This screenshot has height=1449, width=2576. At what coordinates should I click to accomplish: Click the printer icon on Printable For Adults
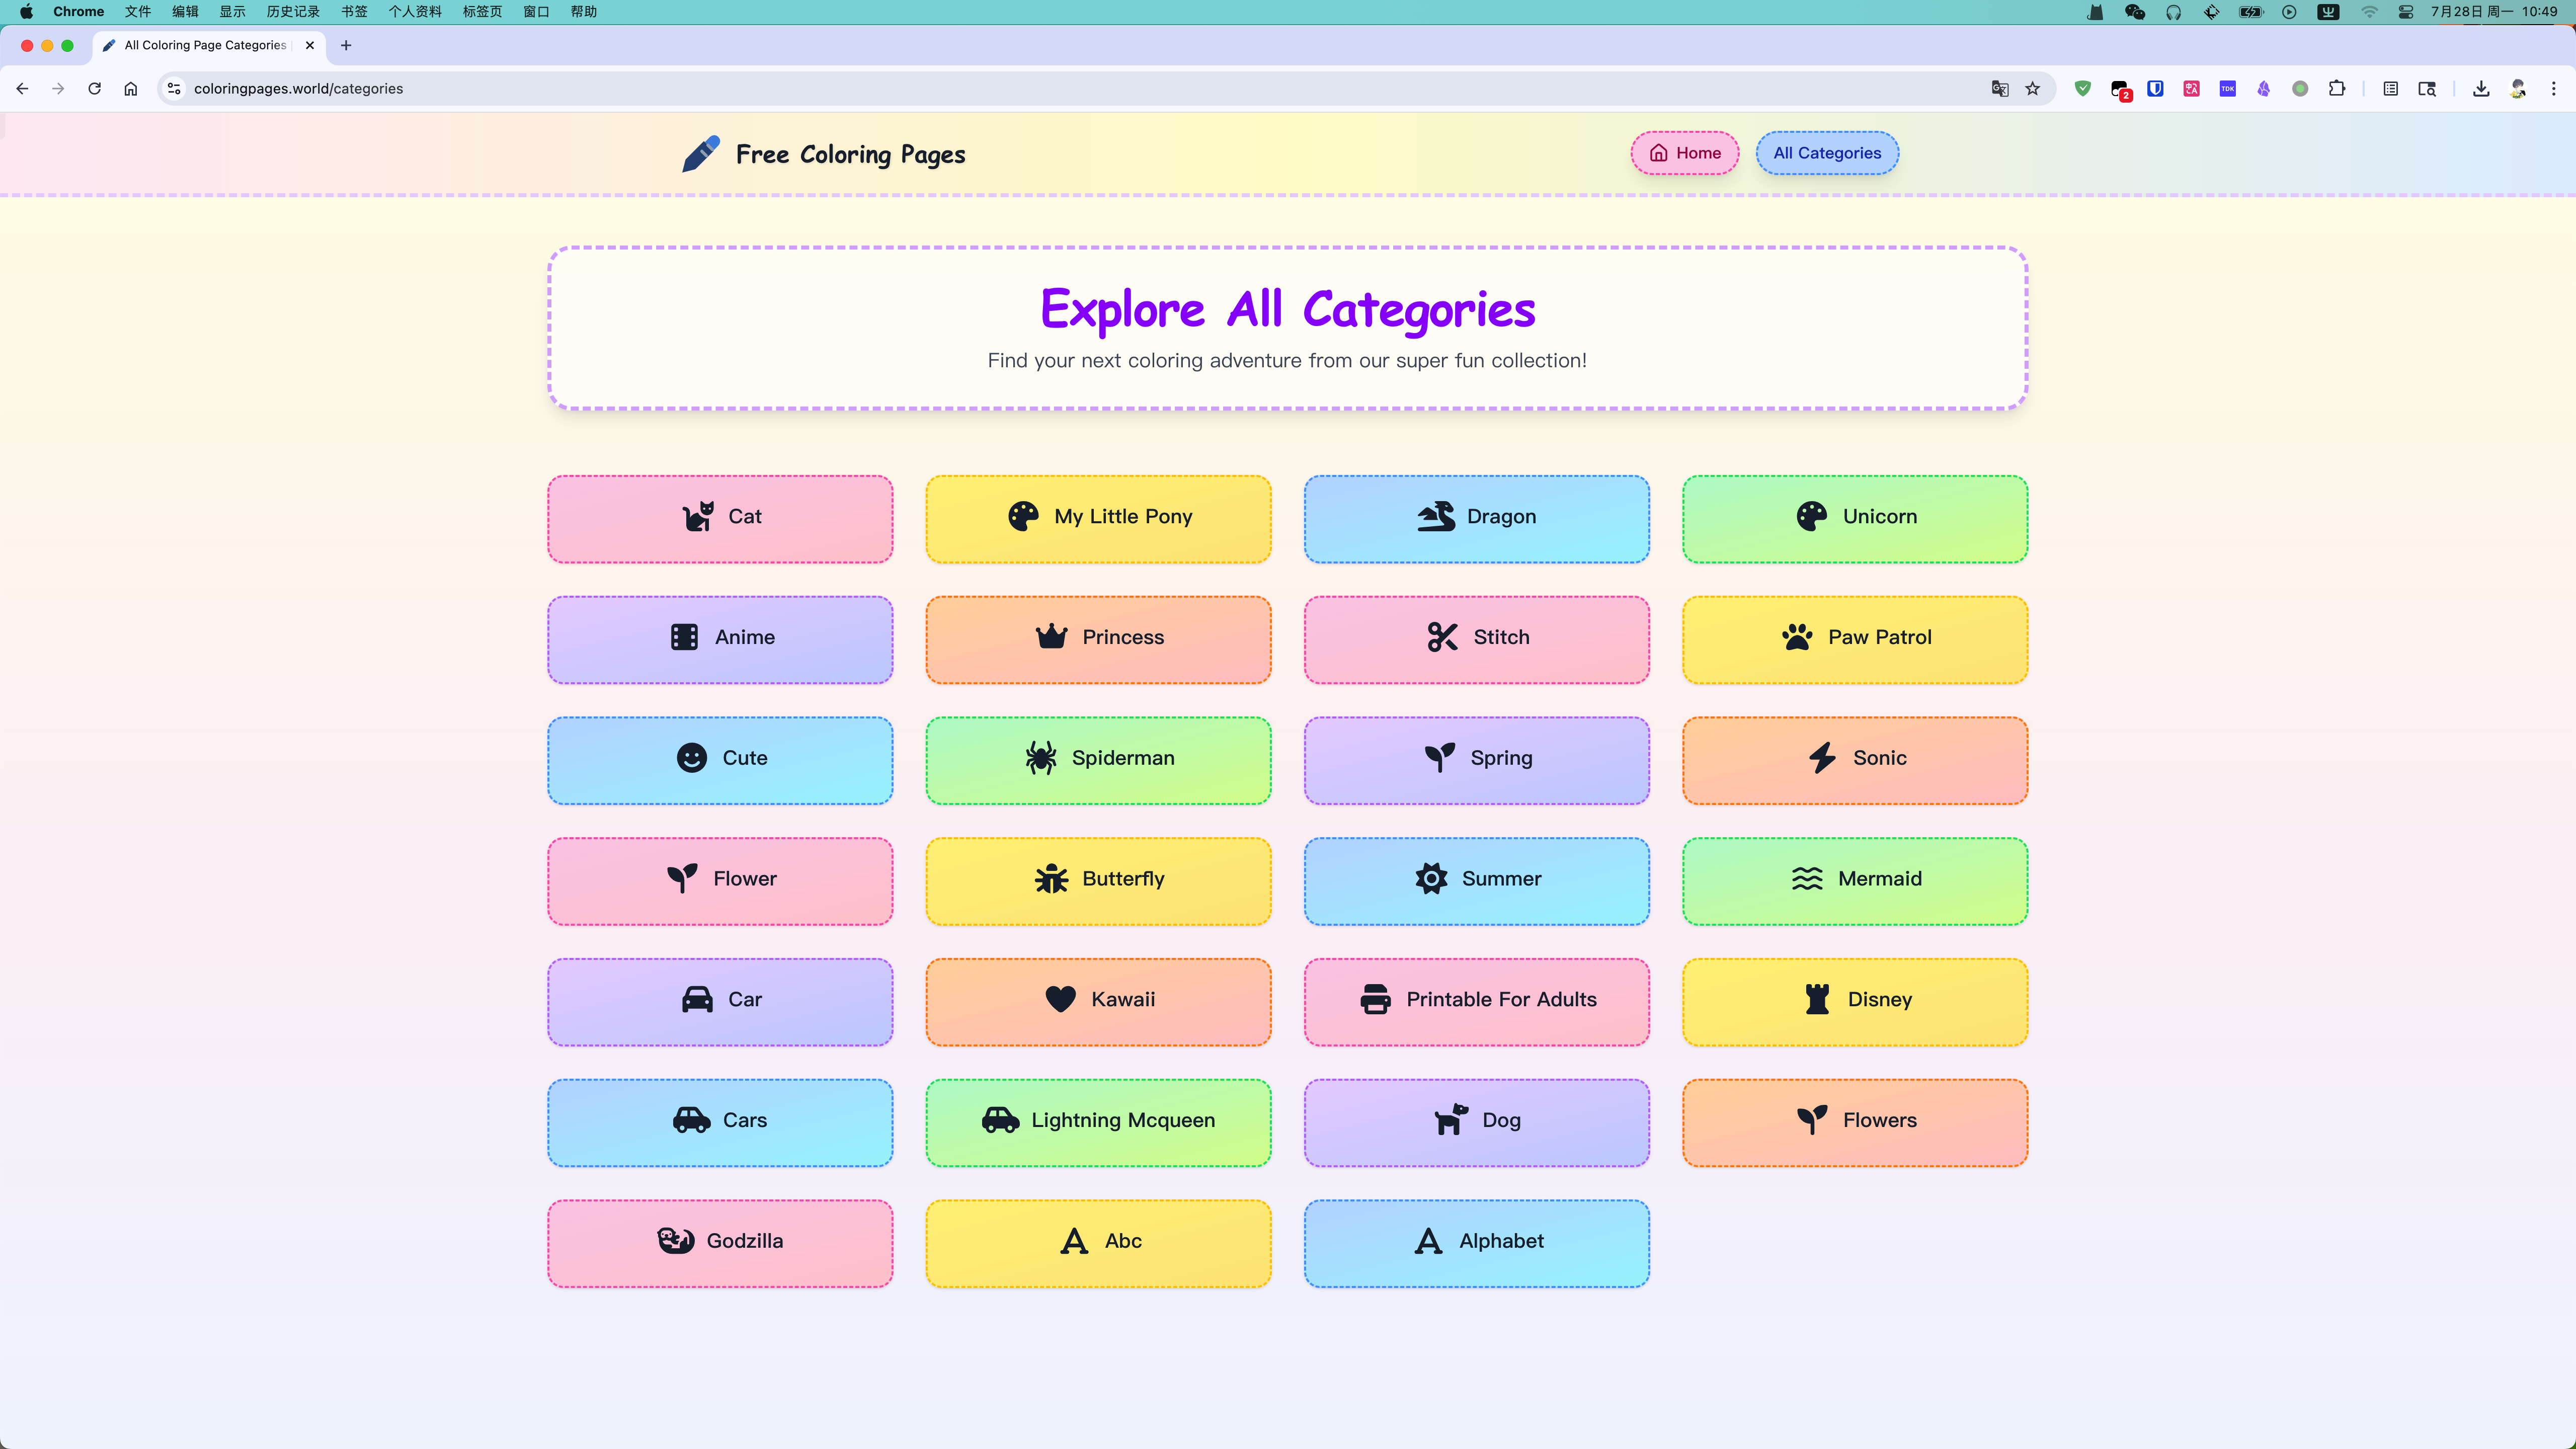click(1375, 999)
